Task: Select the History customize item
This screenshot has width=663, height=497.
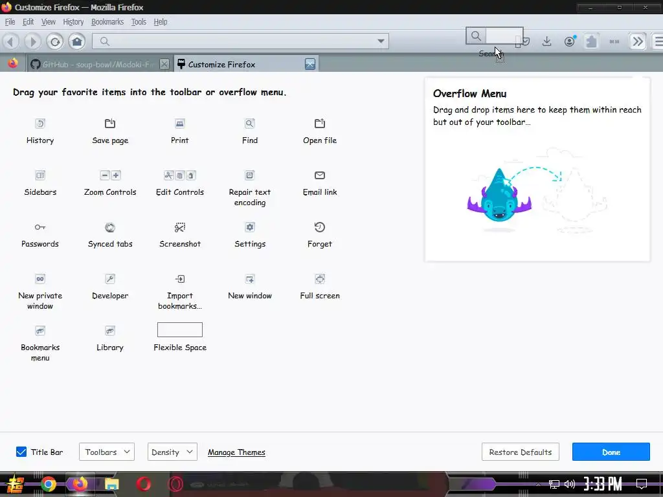Action: pos(40,132)
